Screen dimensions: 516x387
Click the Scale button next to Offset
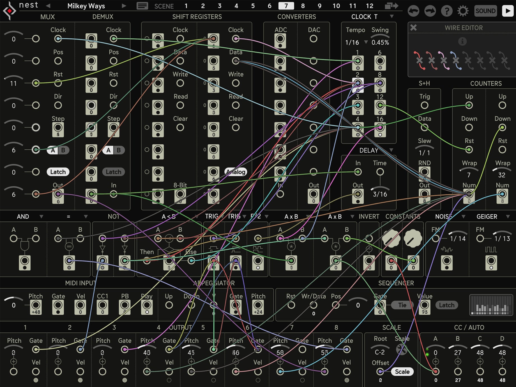(402, 372)
